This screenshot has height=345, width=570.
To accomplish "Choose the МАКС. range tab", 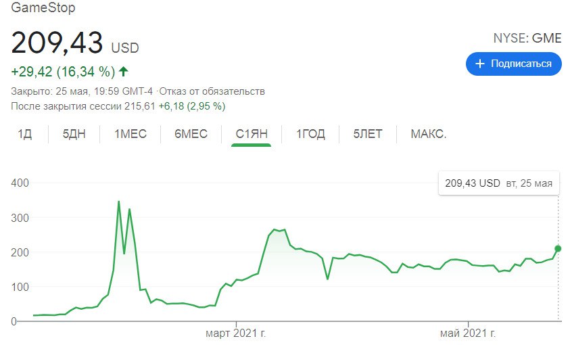I will pos(429,134).
